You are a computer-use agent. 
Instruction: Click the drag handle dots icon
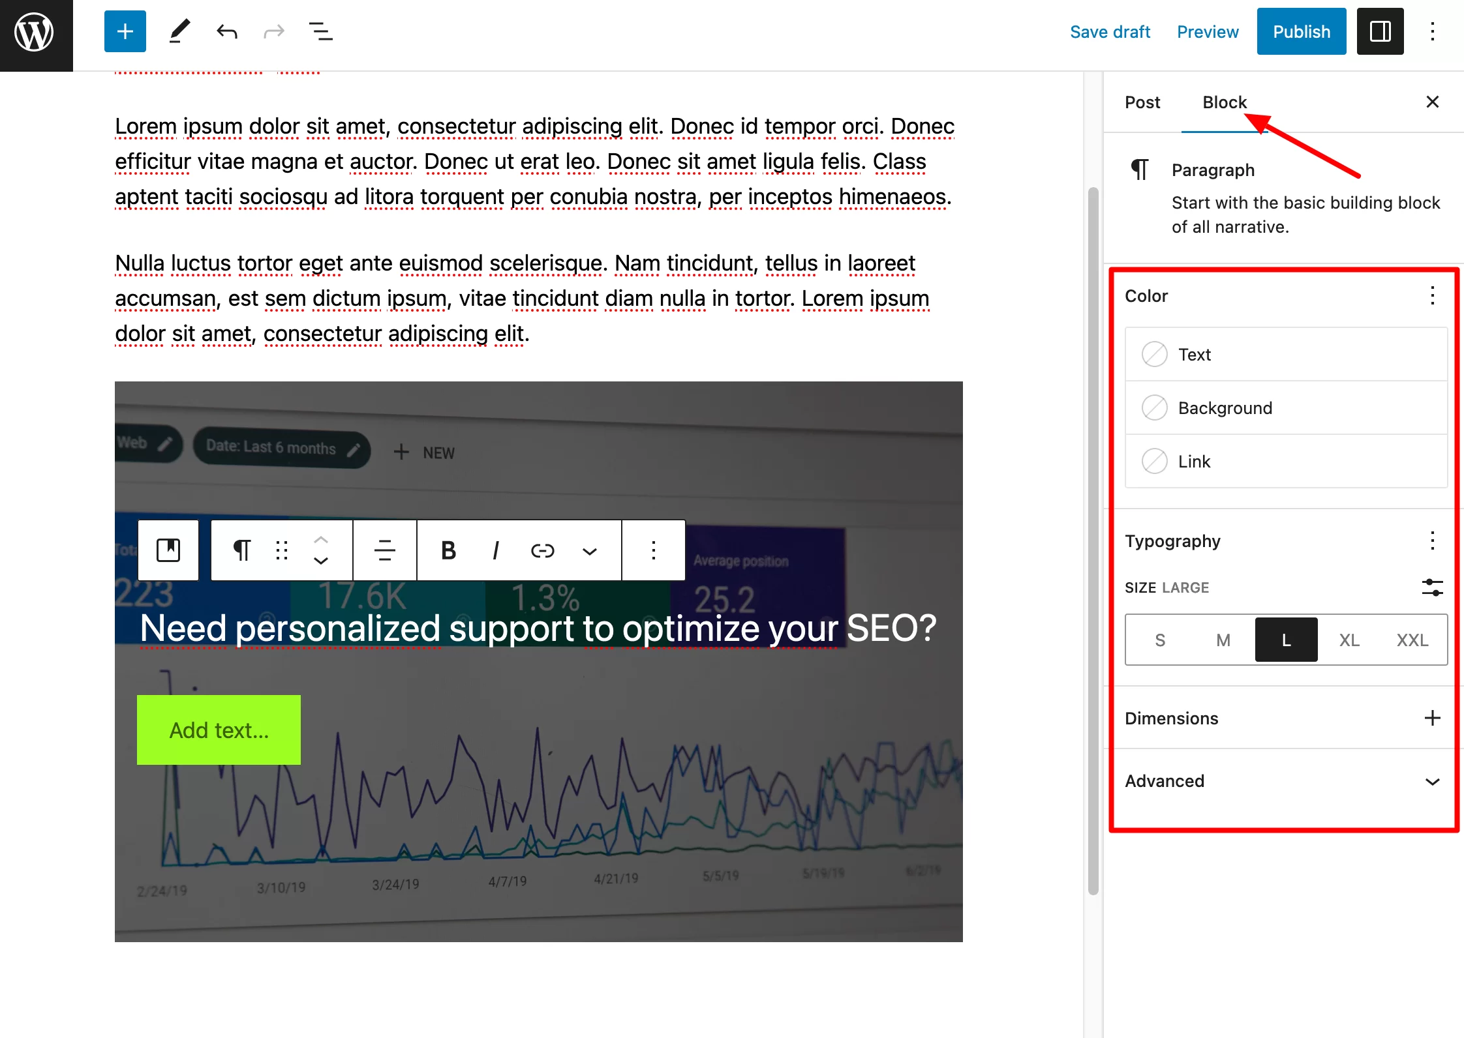point(283,550)
